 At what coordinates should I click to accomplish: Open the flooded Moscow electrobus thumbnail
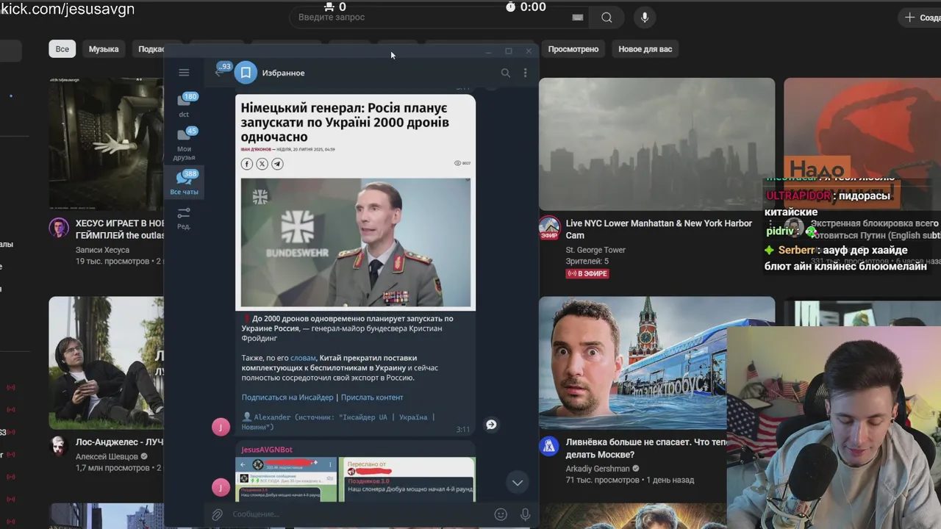coord(656,363)
